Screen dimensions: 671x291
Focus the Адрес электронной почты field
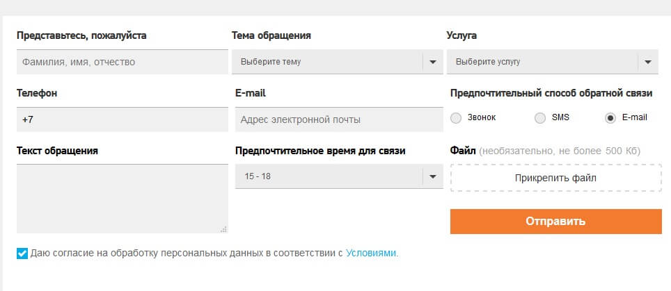[338, 119]
